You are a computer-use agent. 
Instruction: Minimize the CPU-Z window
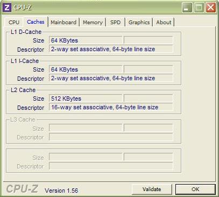coord(187,8)
